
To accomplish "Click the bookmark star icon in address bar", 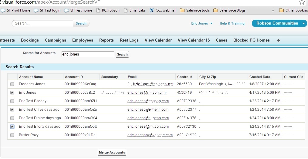I will [x=302, y=2].
